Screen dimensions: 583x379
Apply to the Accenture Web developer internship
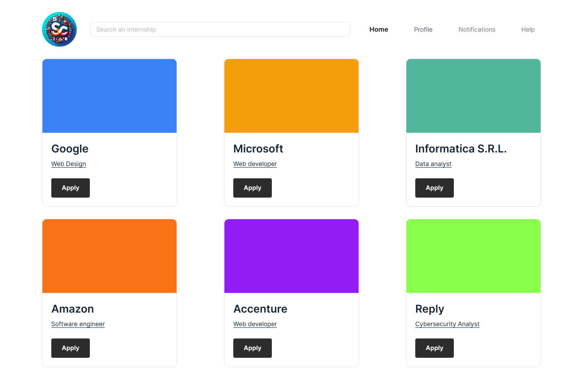click(252, 348)
